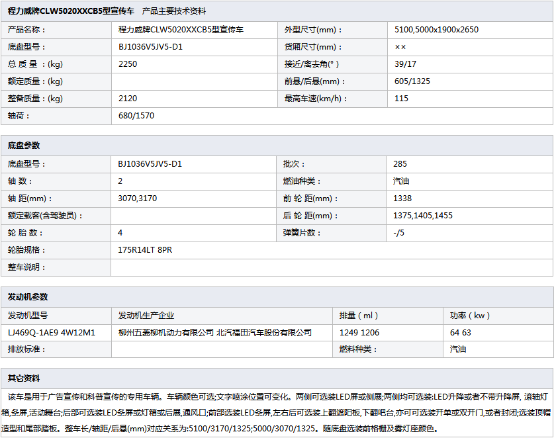Click the 轮胎数 label
The image size is (554, 438).
pyautogui.click(x=25, y=233)
